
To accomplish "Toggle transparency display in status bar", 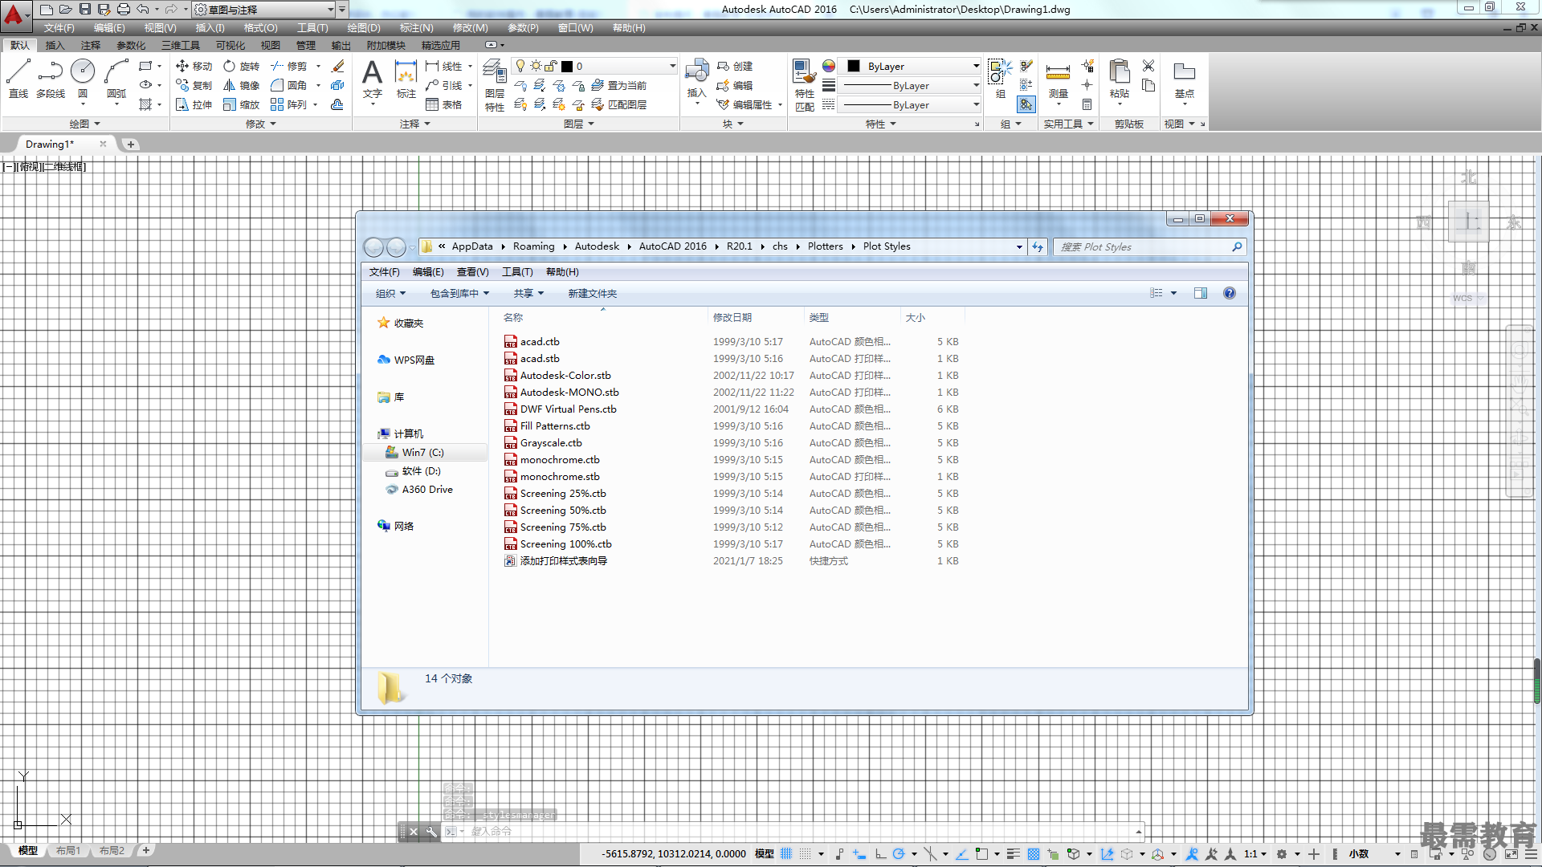I will click(x=1034, y=853).
